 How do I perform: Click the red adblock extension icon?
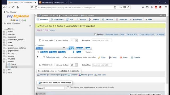click(156, 7)
